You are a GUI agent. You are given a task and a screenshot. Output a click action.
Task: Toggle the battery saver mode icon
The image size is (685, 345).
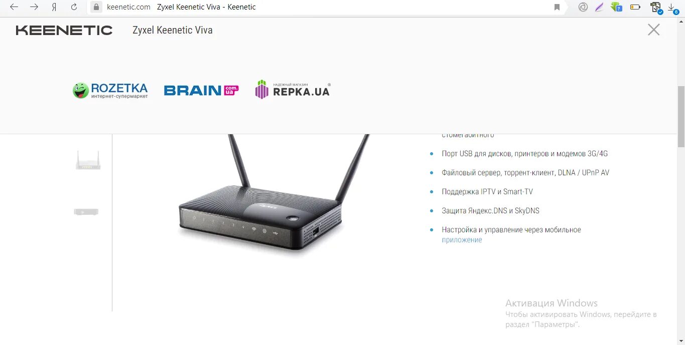click(x=635, y=7)
